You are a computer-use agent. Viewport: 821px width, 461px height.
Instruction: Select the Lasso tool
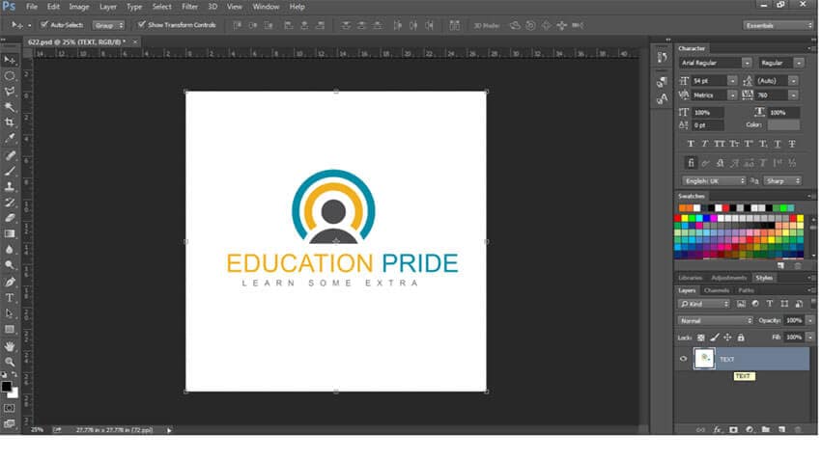pyautogui.click(x=10, y=92)
